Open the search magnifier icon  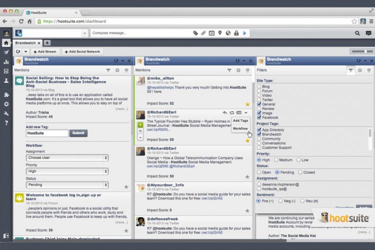click(358, 33)
